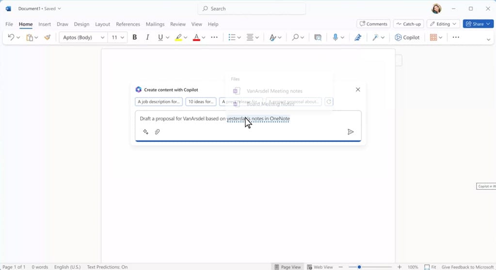Open the Styles icon

coord(272,37)
